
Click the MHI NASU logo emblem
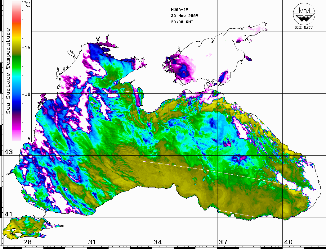[304, 14]
